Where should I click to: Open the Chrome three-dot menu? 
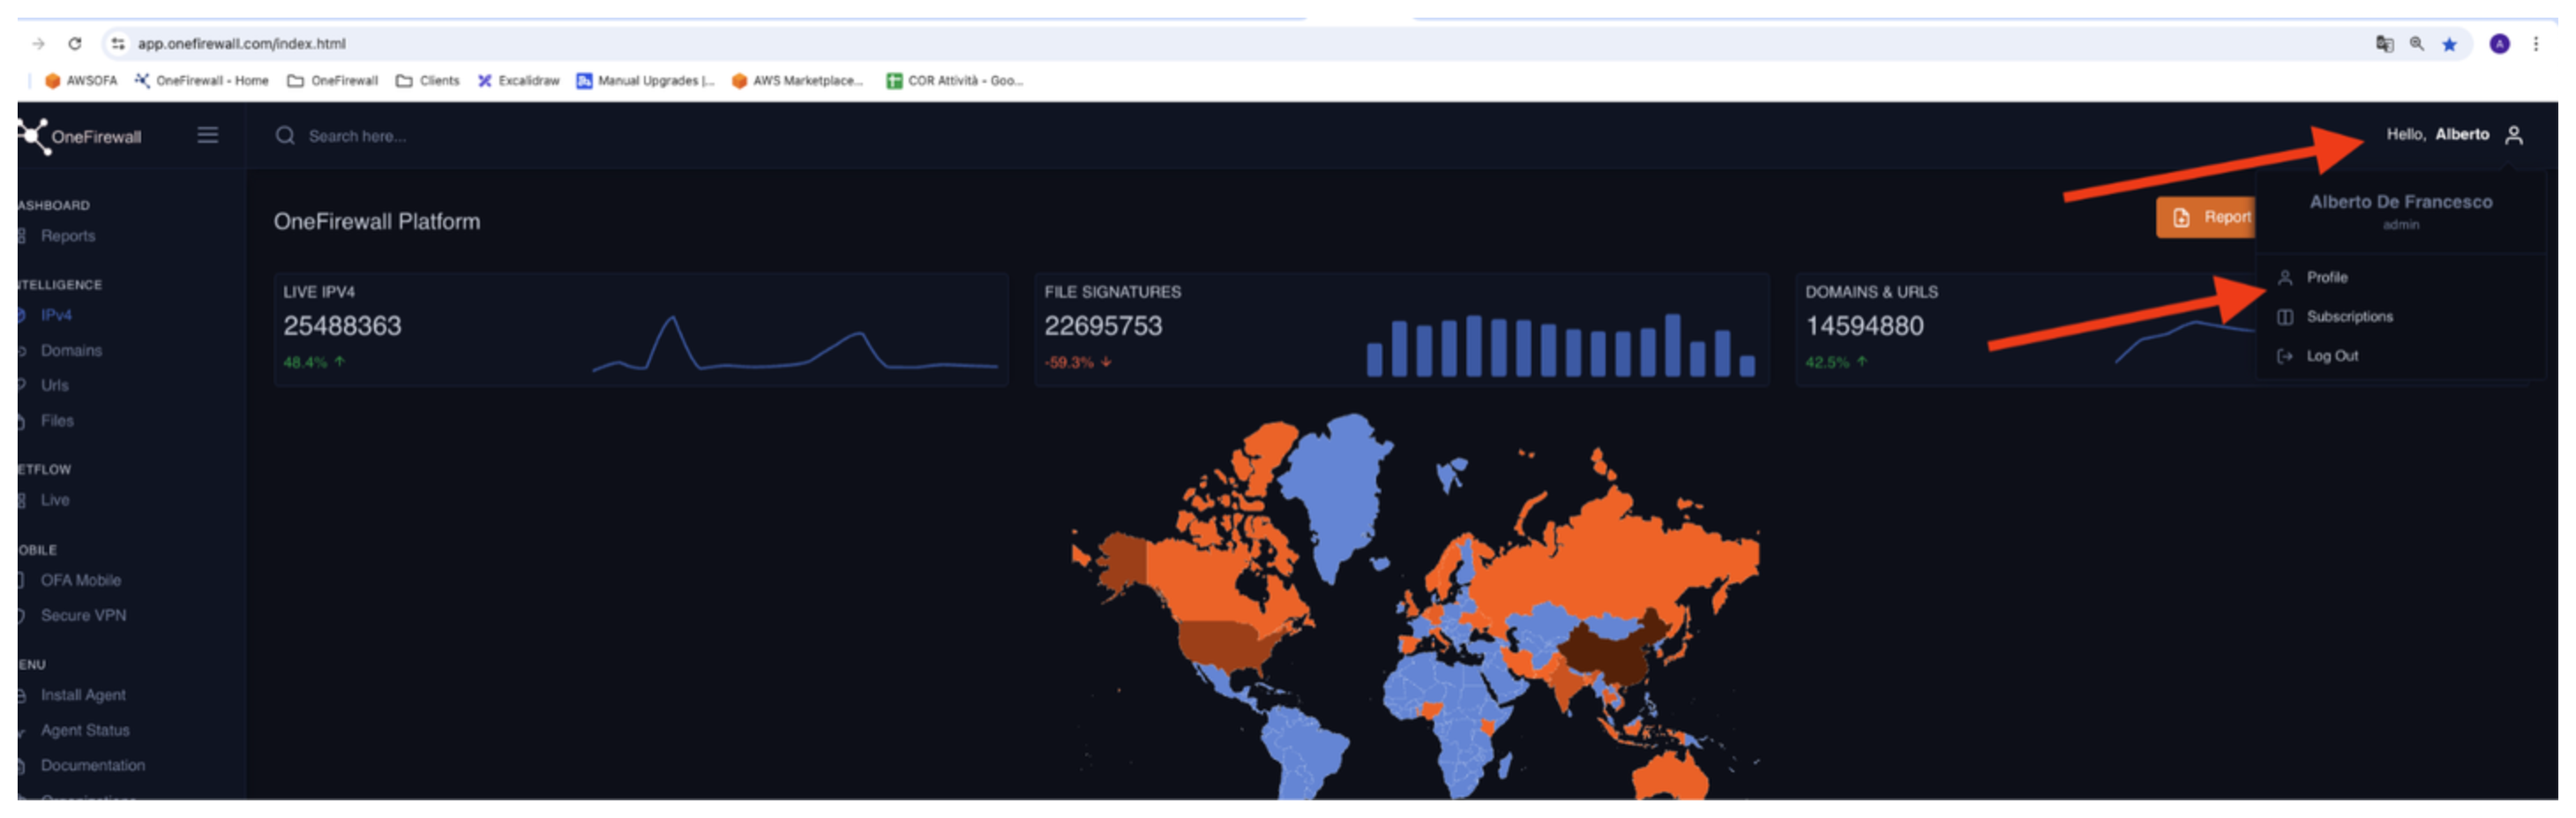(x=2535, y=44)
